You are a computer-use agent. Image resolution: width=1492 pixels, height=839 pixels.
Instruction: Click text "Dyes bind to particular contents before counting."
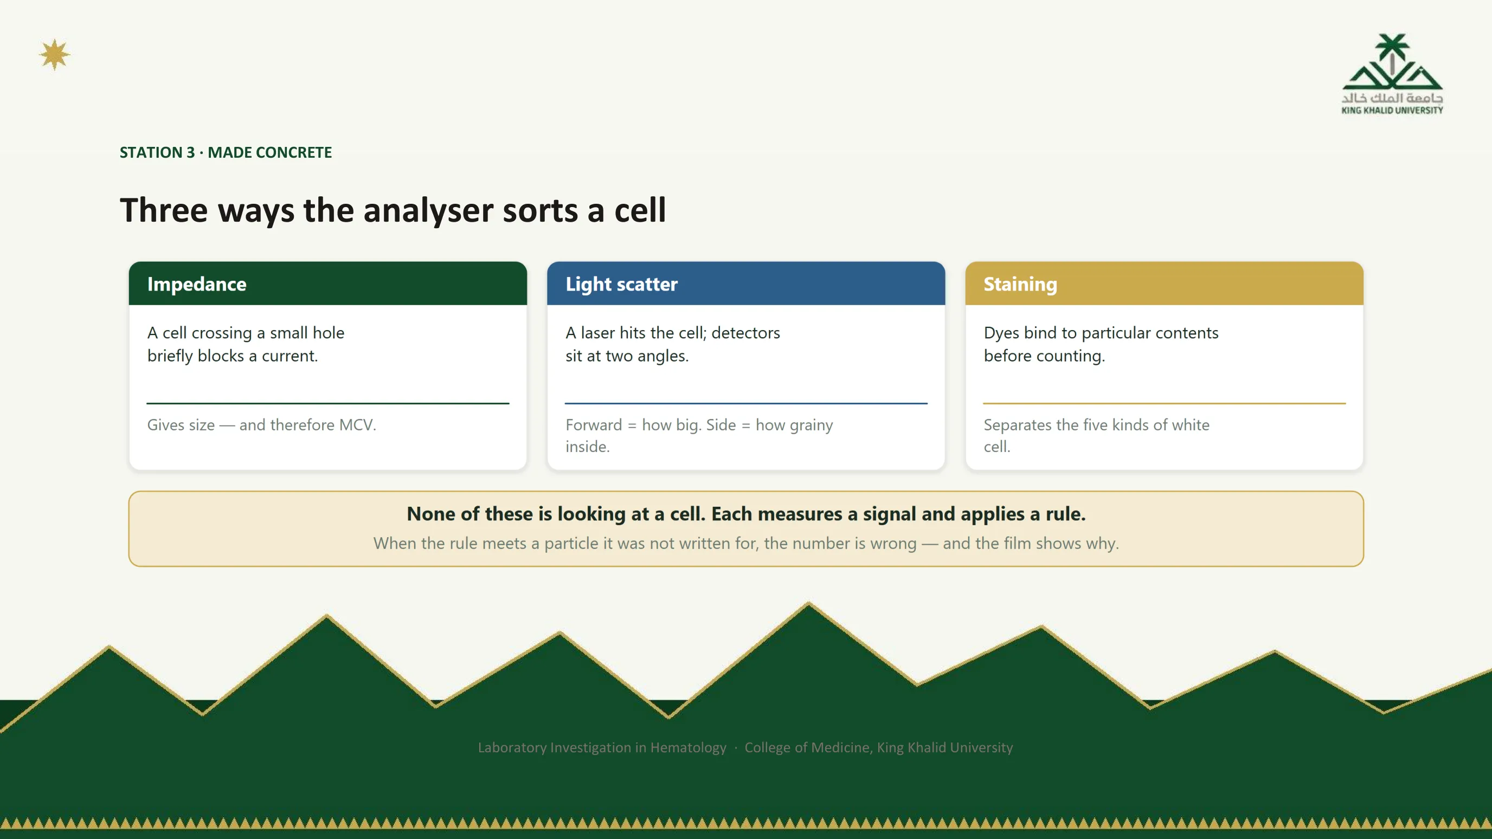pos(1101,344)
